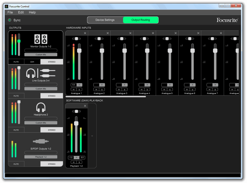
Task: Open Playback 1-2 source dropdown for S/PDIF Outputs
Action: [41, 157]
